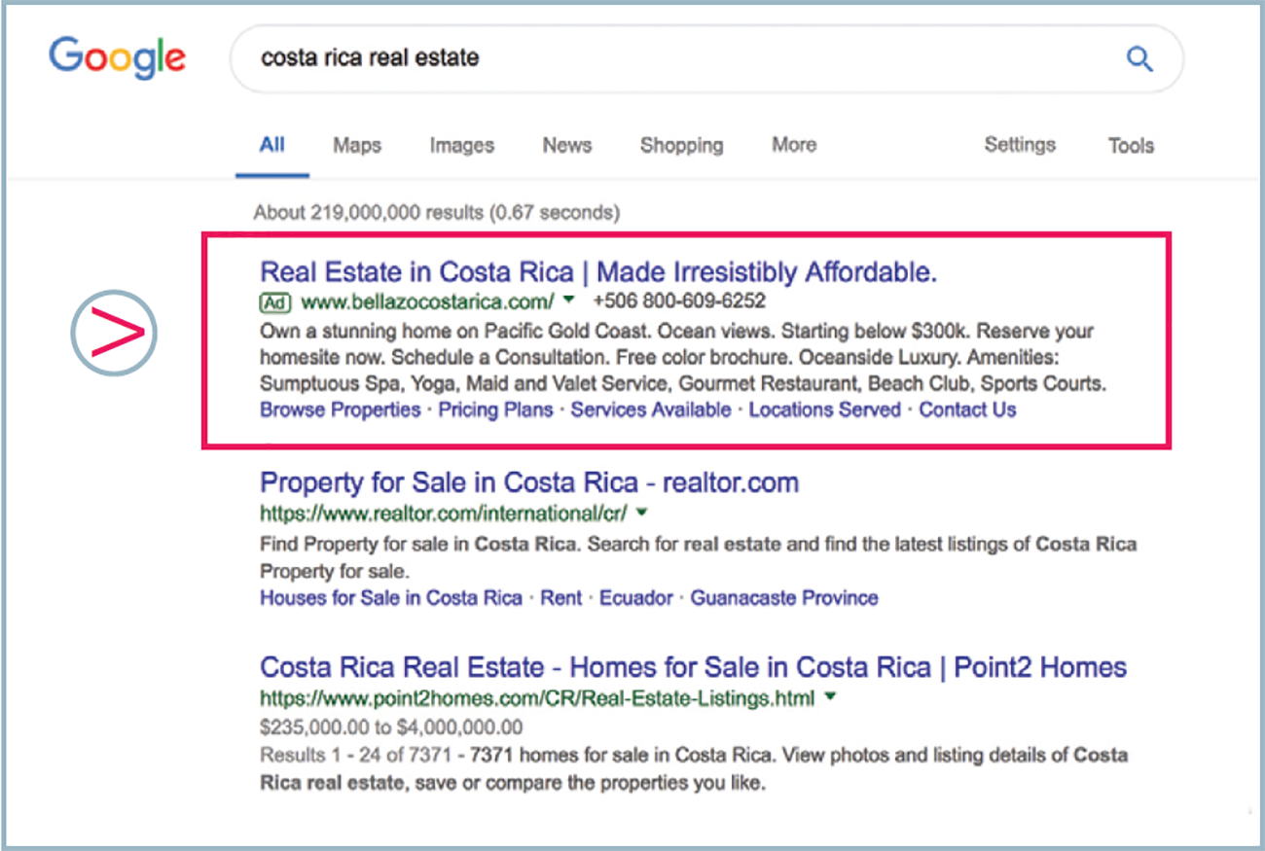Click the Ad badge next to bellazocostarica.com
Screen dimensions: 1265x851
pos(275,301)
